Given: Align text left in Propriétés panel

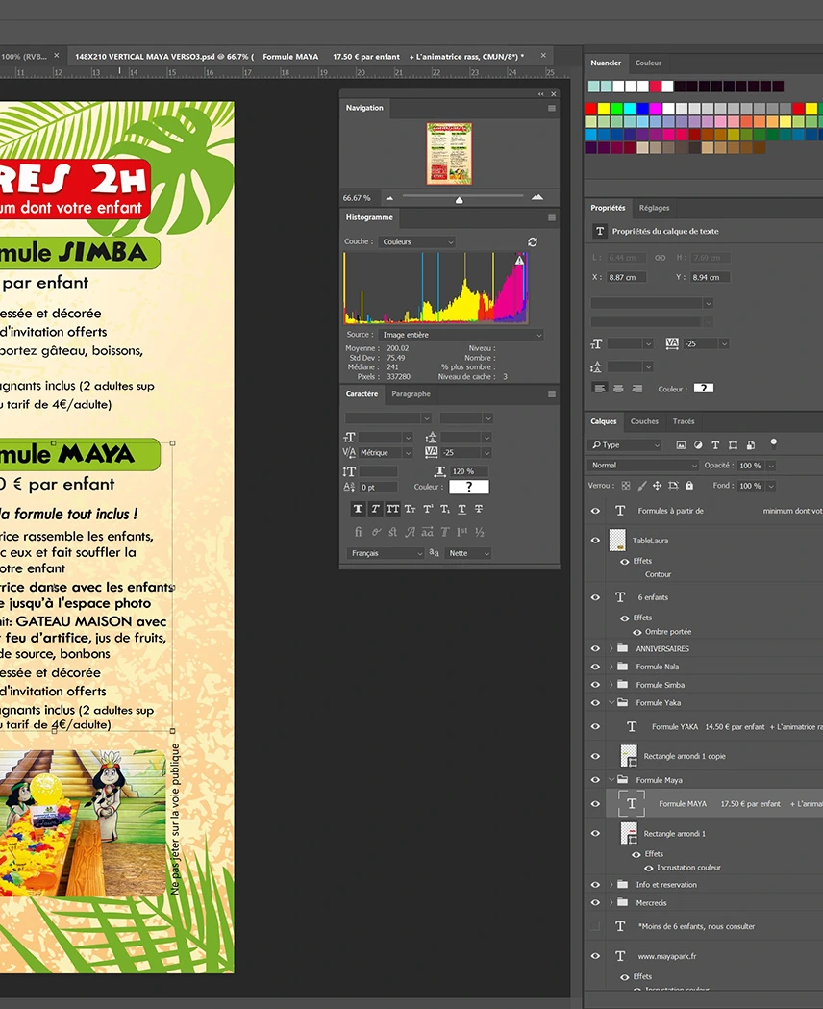Looking at the screenshot, I should click(x=600, y=389).
